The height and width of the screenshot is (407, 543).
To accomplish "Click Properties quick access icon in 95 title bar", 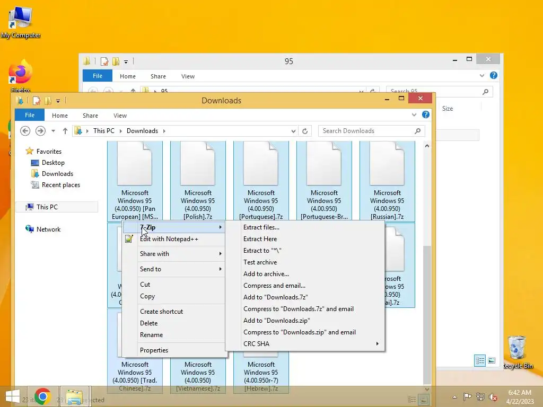I will pyautogui.click(x=104, y=61).
